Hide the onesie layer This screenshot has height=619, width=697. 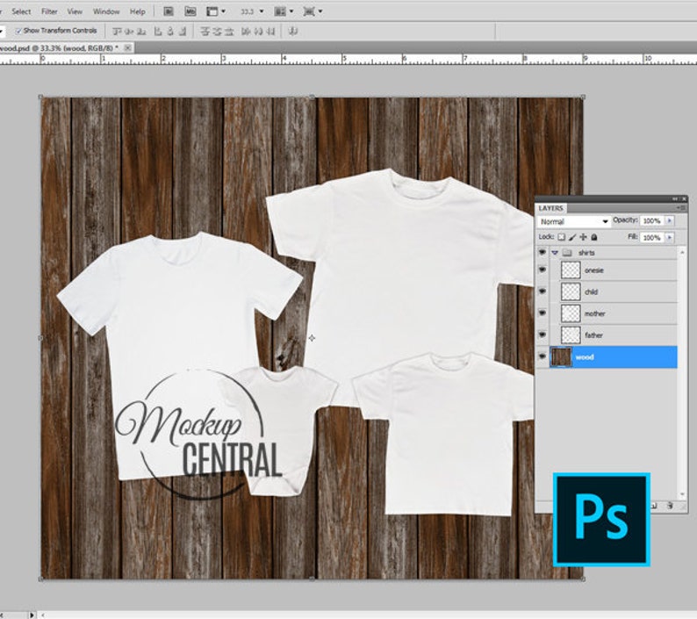point(543,270)
